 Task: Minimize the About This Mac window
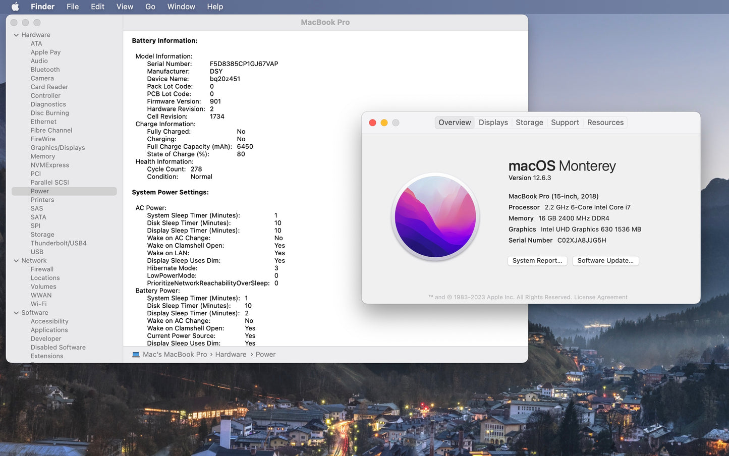(384, 123)
